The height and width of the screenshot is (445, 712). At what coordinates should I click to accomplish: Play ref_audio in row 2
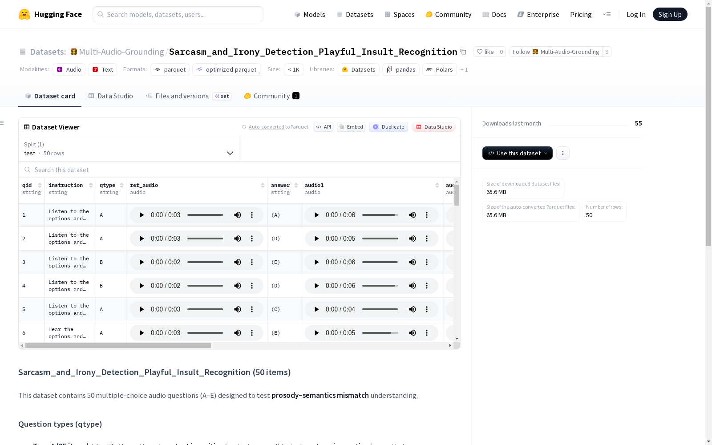142,239
